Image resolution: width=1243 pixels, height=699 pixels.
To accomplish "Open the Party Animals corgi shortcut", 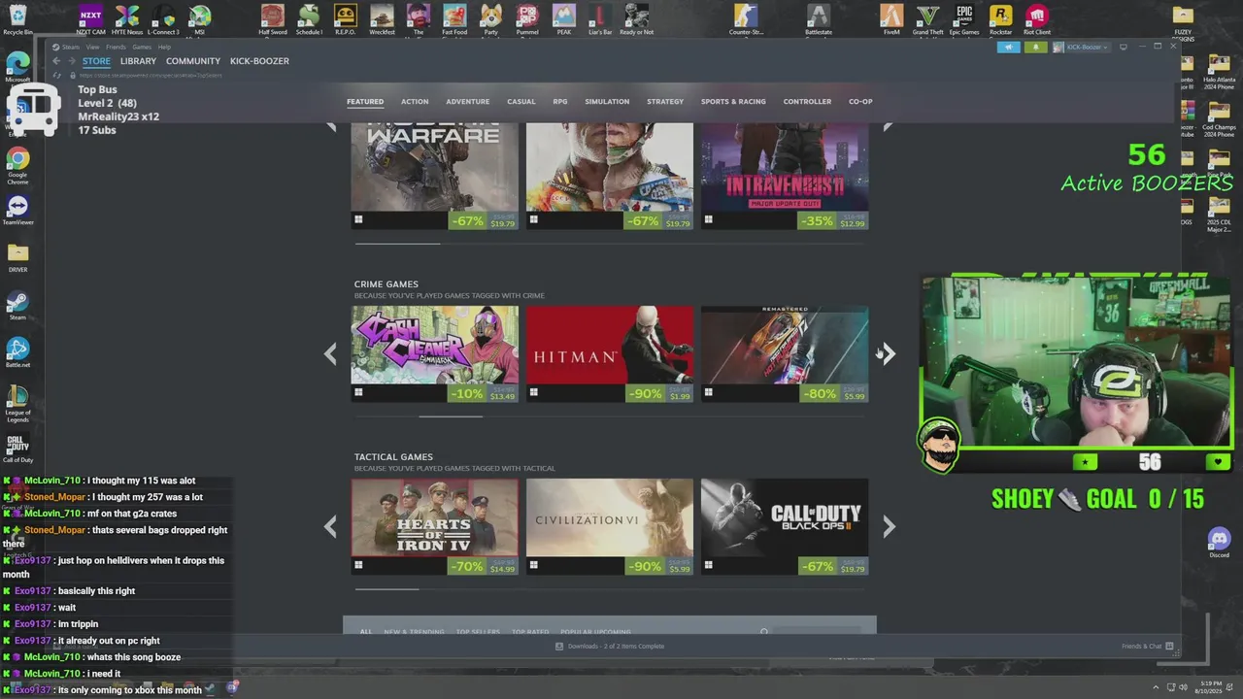I will click(x=491, y=18).
